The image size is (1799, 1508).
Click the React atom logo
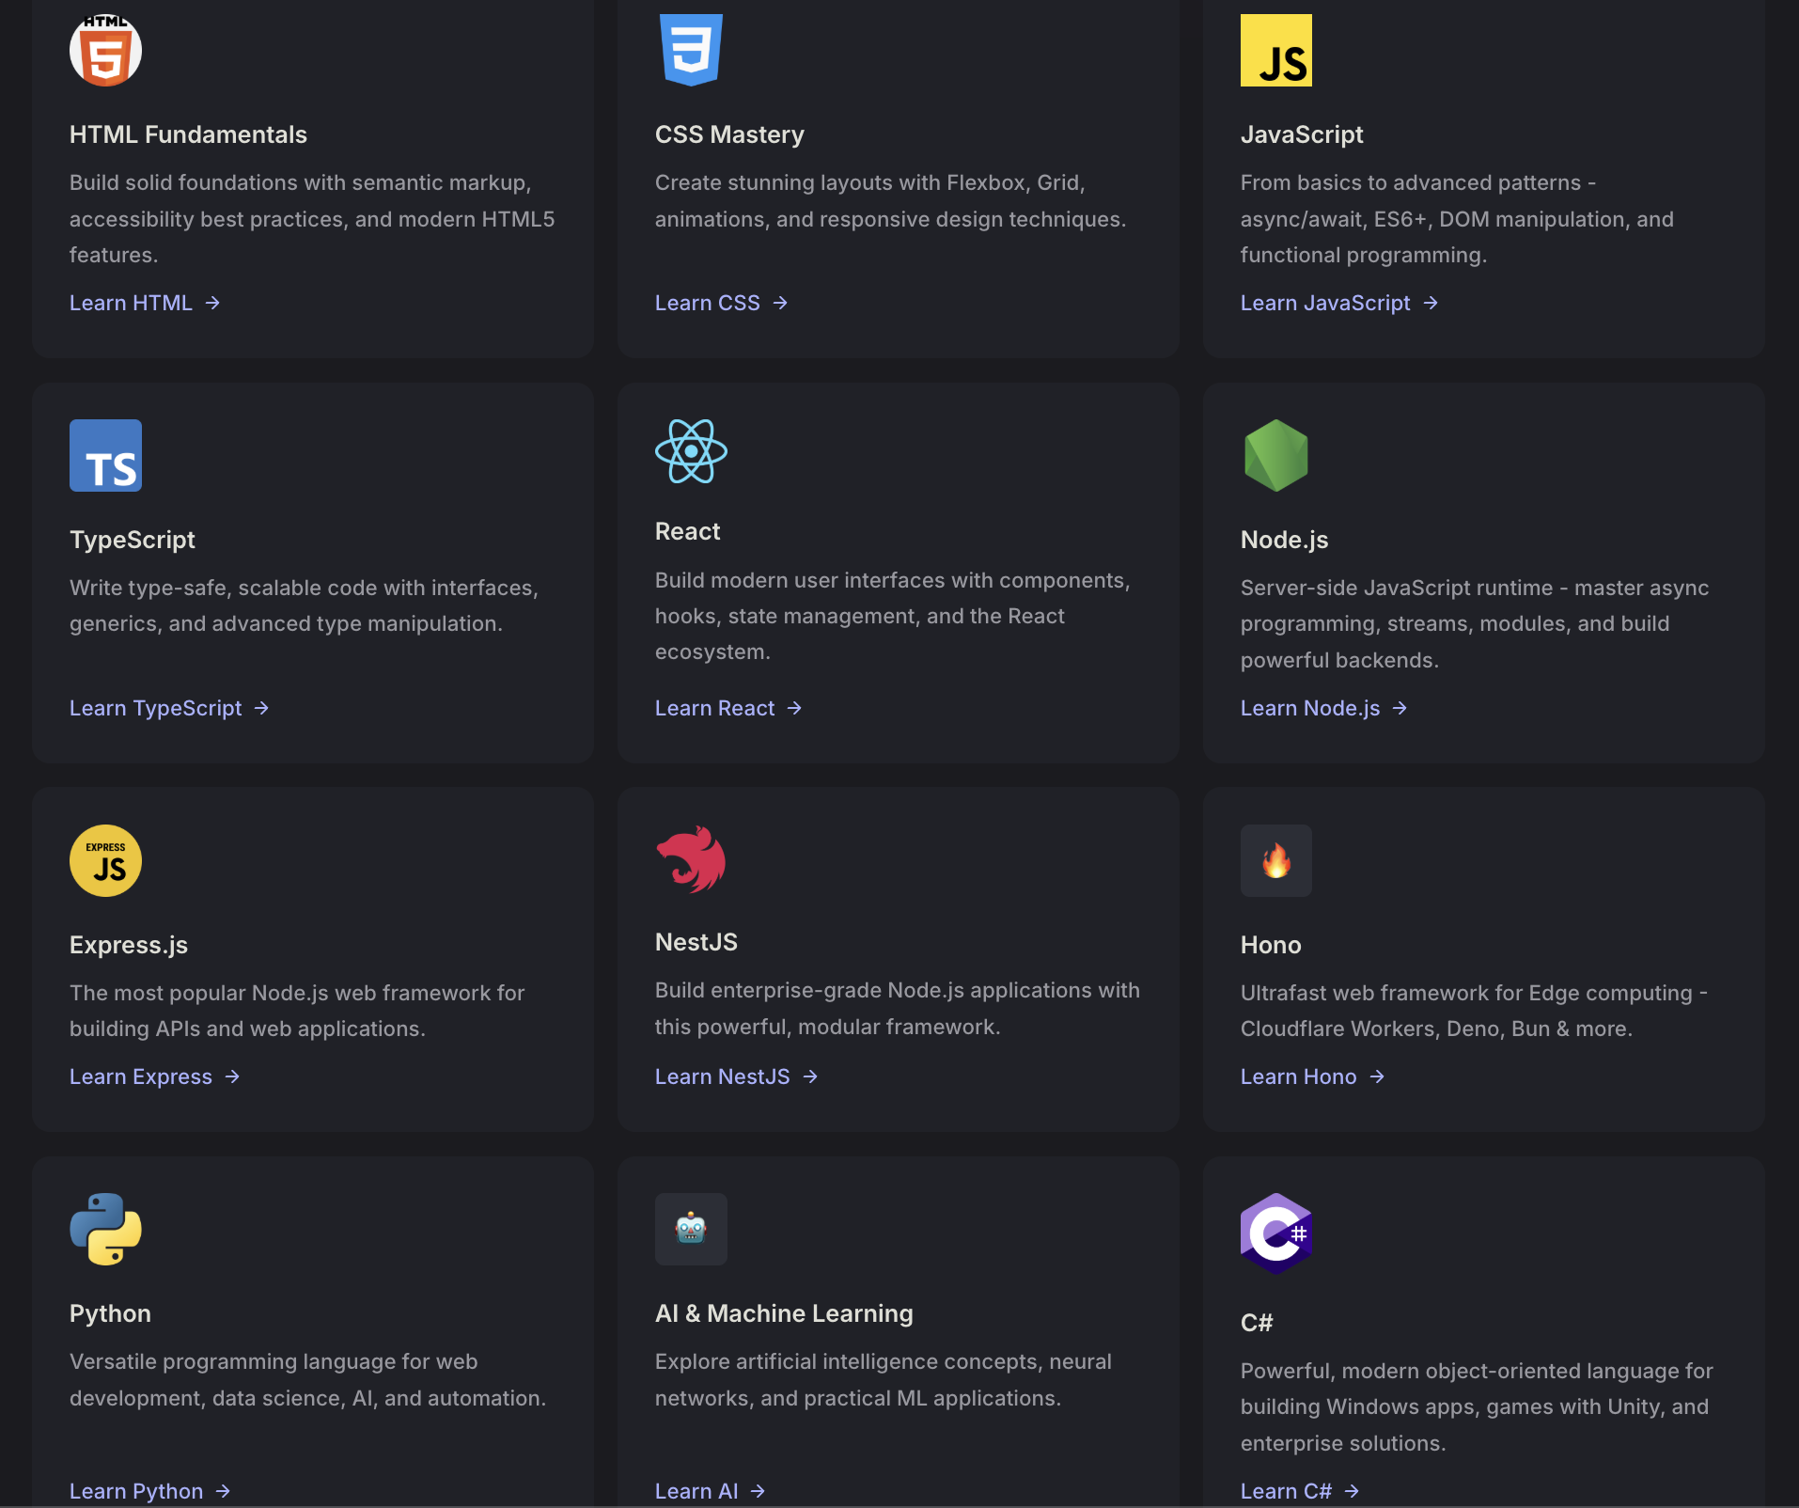coord(691,451)
